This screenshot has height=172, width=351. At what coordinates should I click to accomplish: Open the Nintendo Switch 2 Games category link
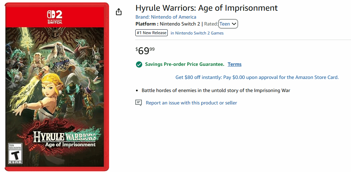click(x=199, y=33)
